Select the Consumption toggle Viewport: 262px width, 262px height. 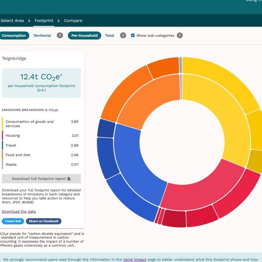(x=14, y=35)
